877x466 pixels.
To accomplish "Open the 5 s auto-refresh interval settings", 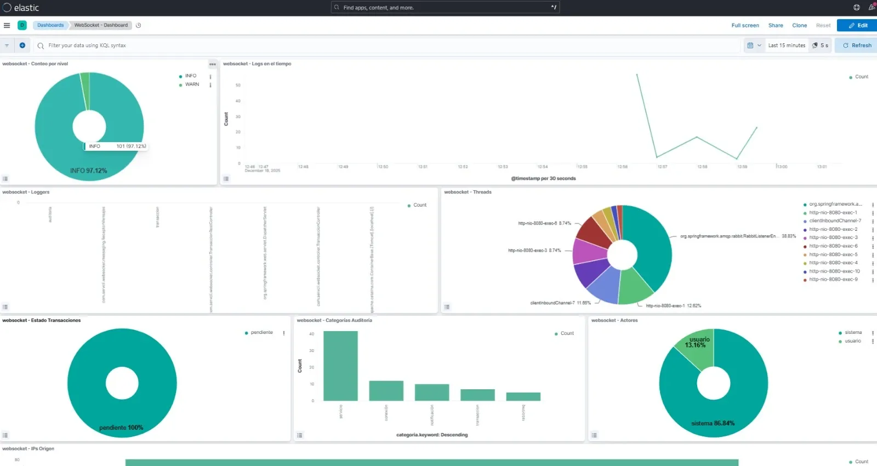I will click(820, 46).
